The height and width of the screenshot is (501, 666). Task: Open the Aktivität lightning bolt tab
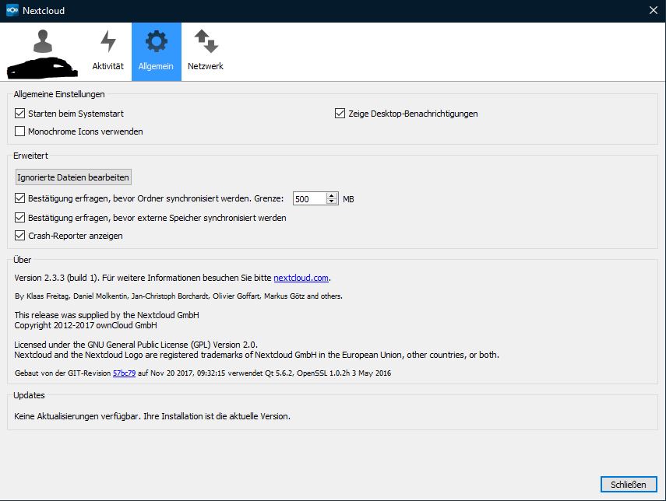[108, 52]
